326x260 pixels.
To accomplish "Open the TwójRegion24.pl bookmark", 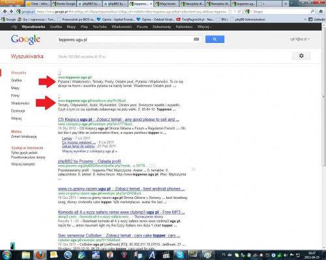I will (195, 19).
